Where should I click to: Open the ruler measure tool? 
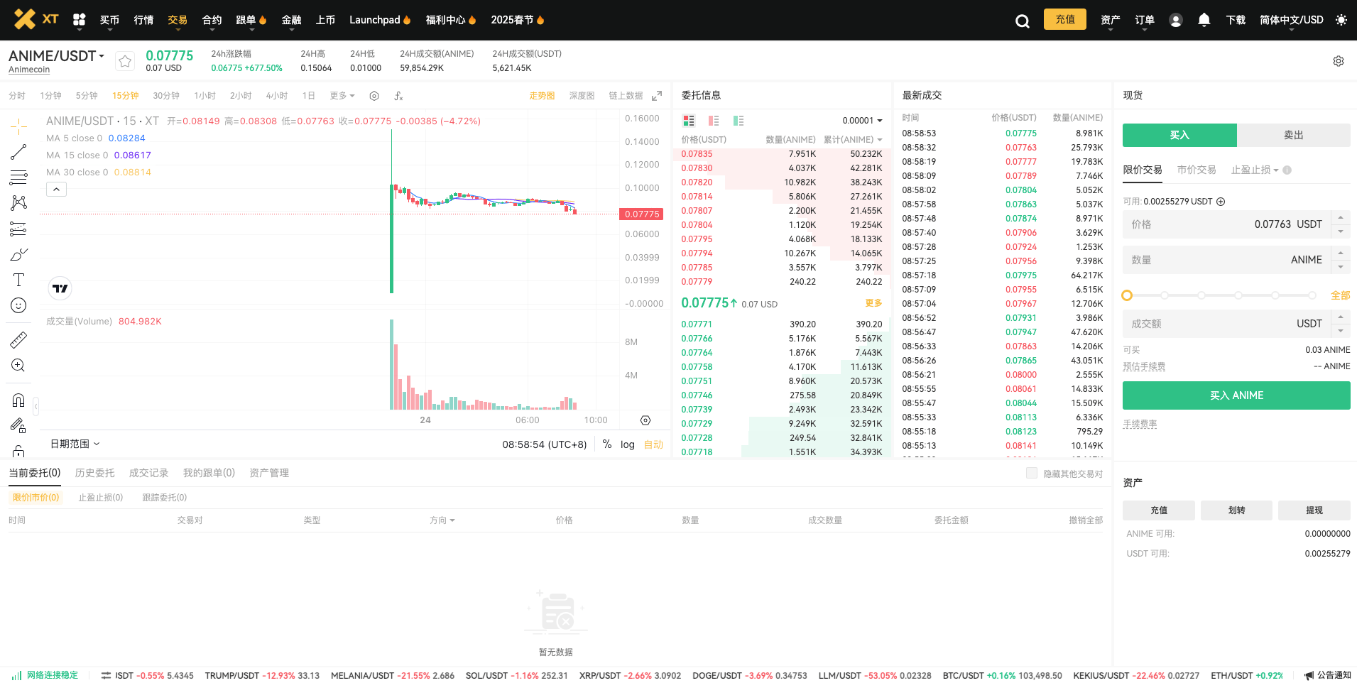[x=18, y=340]
